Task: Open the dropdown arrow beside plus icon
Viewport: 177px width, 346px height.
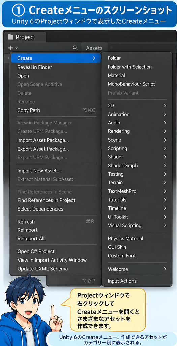Action: pyautogui.click(x=17, y=48)
